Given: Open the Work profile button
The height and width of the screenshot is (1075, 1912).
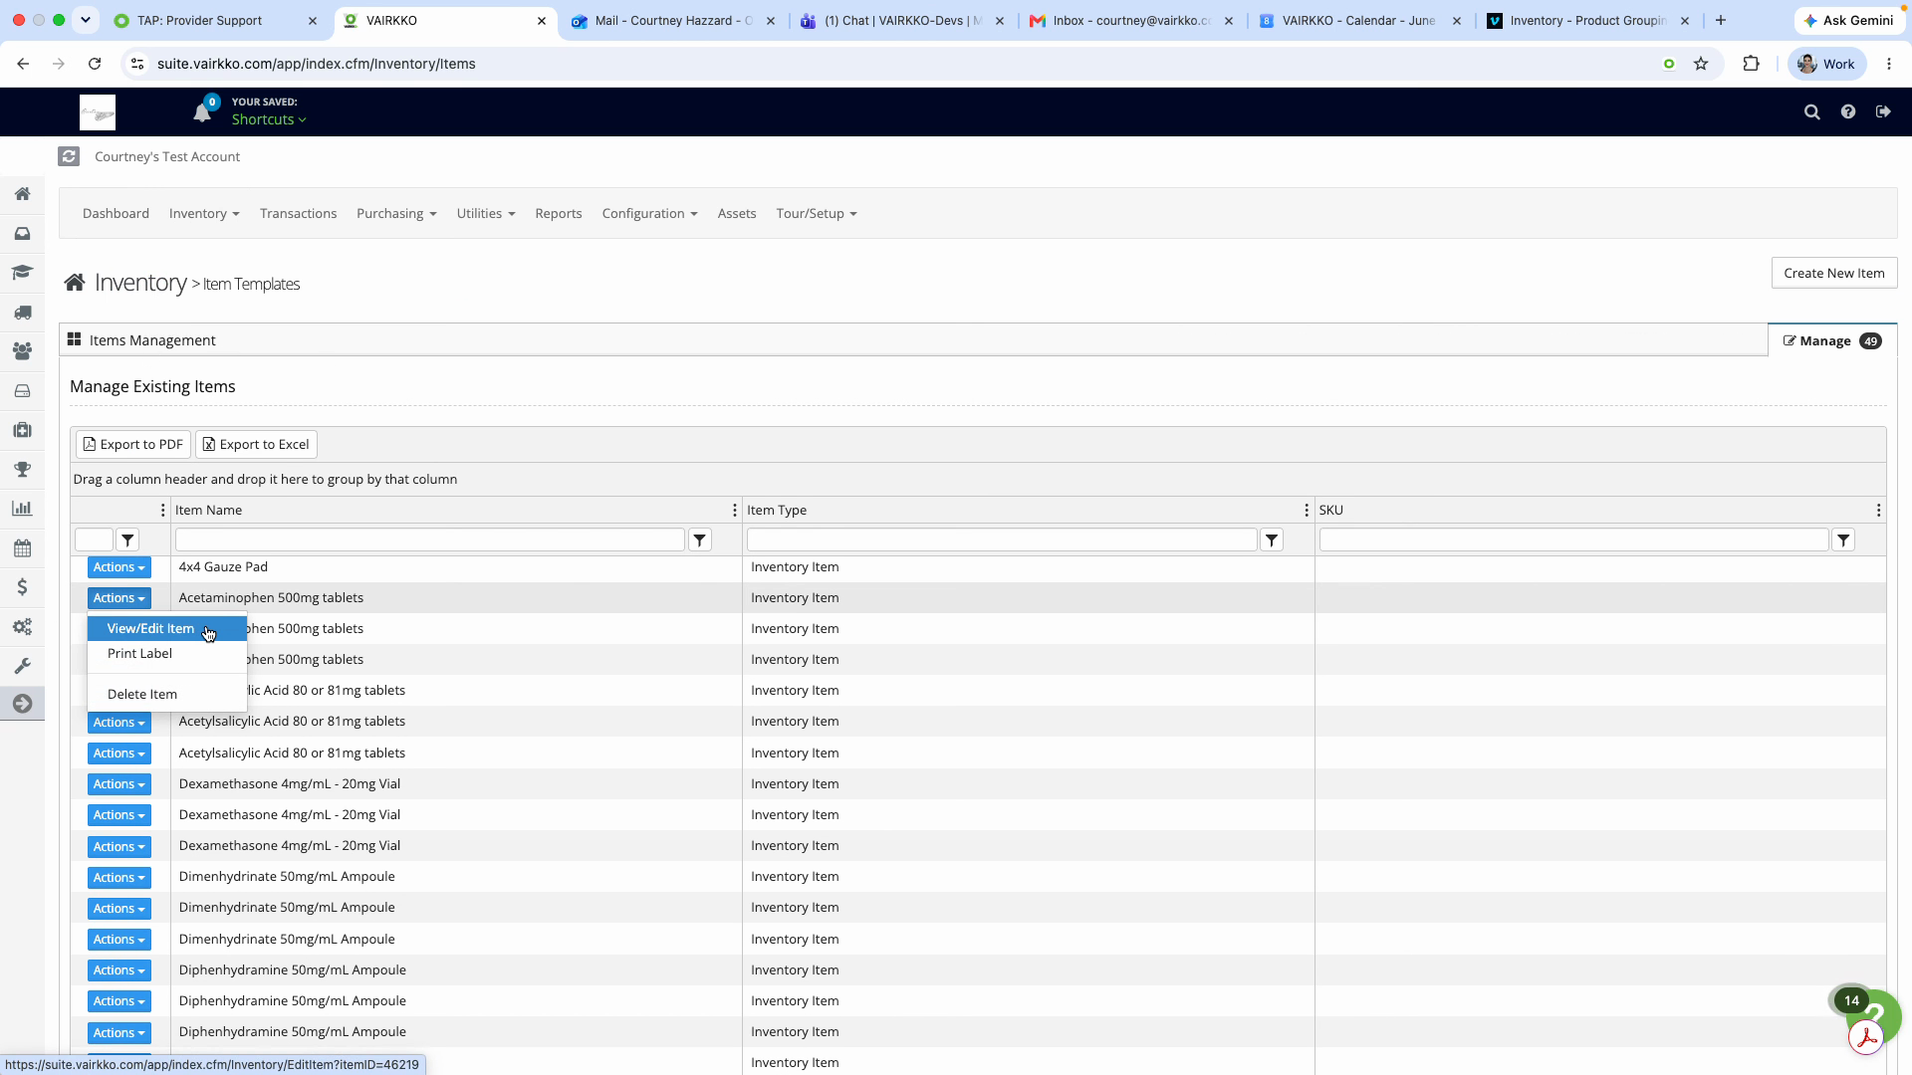Looking at the screenshot, I should 1827,64.
